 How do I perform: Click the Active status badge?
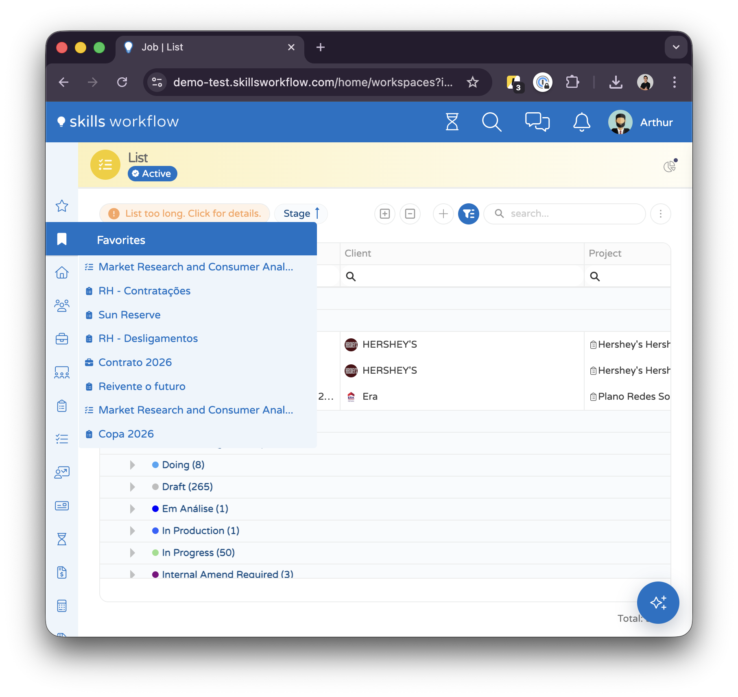coord(153,174)
